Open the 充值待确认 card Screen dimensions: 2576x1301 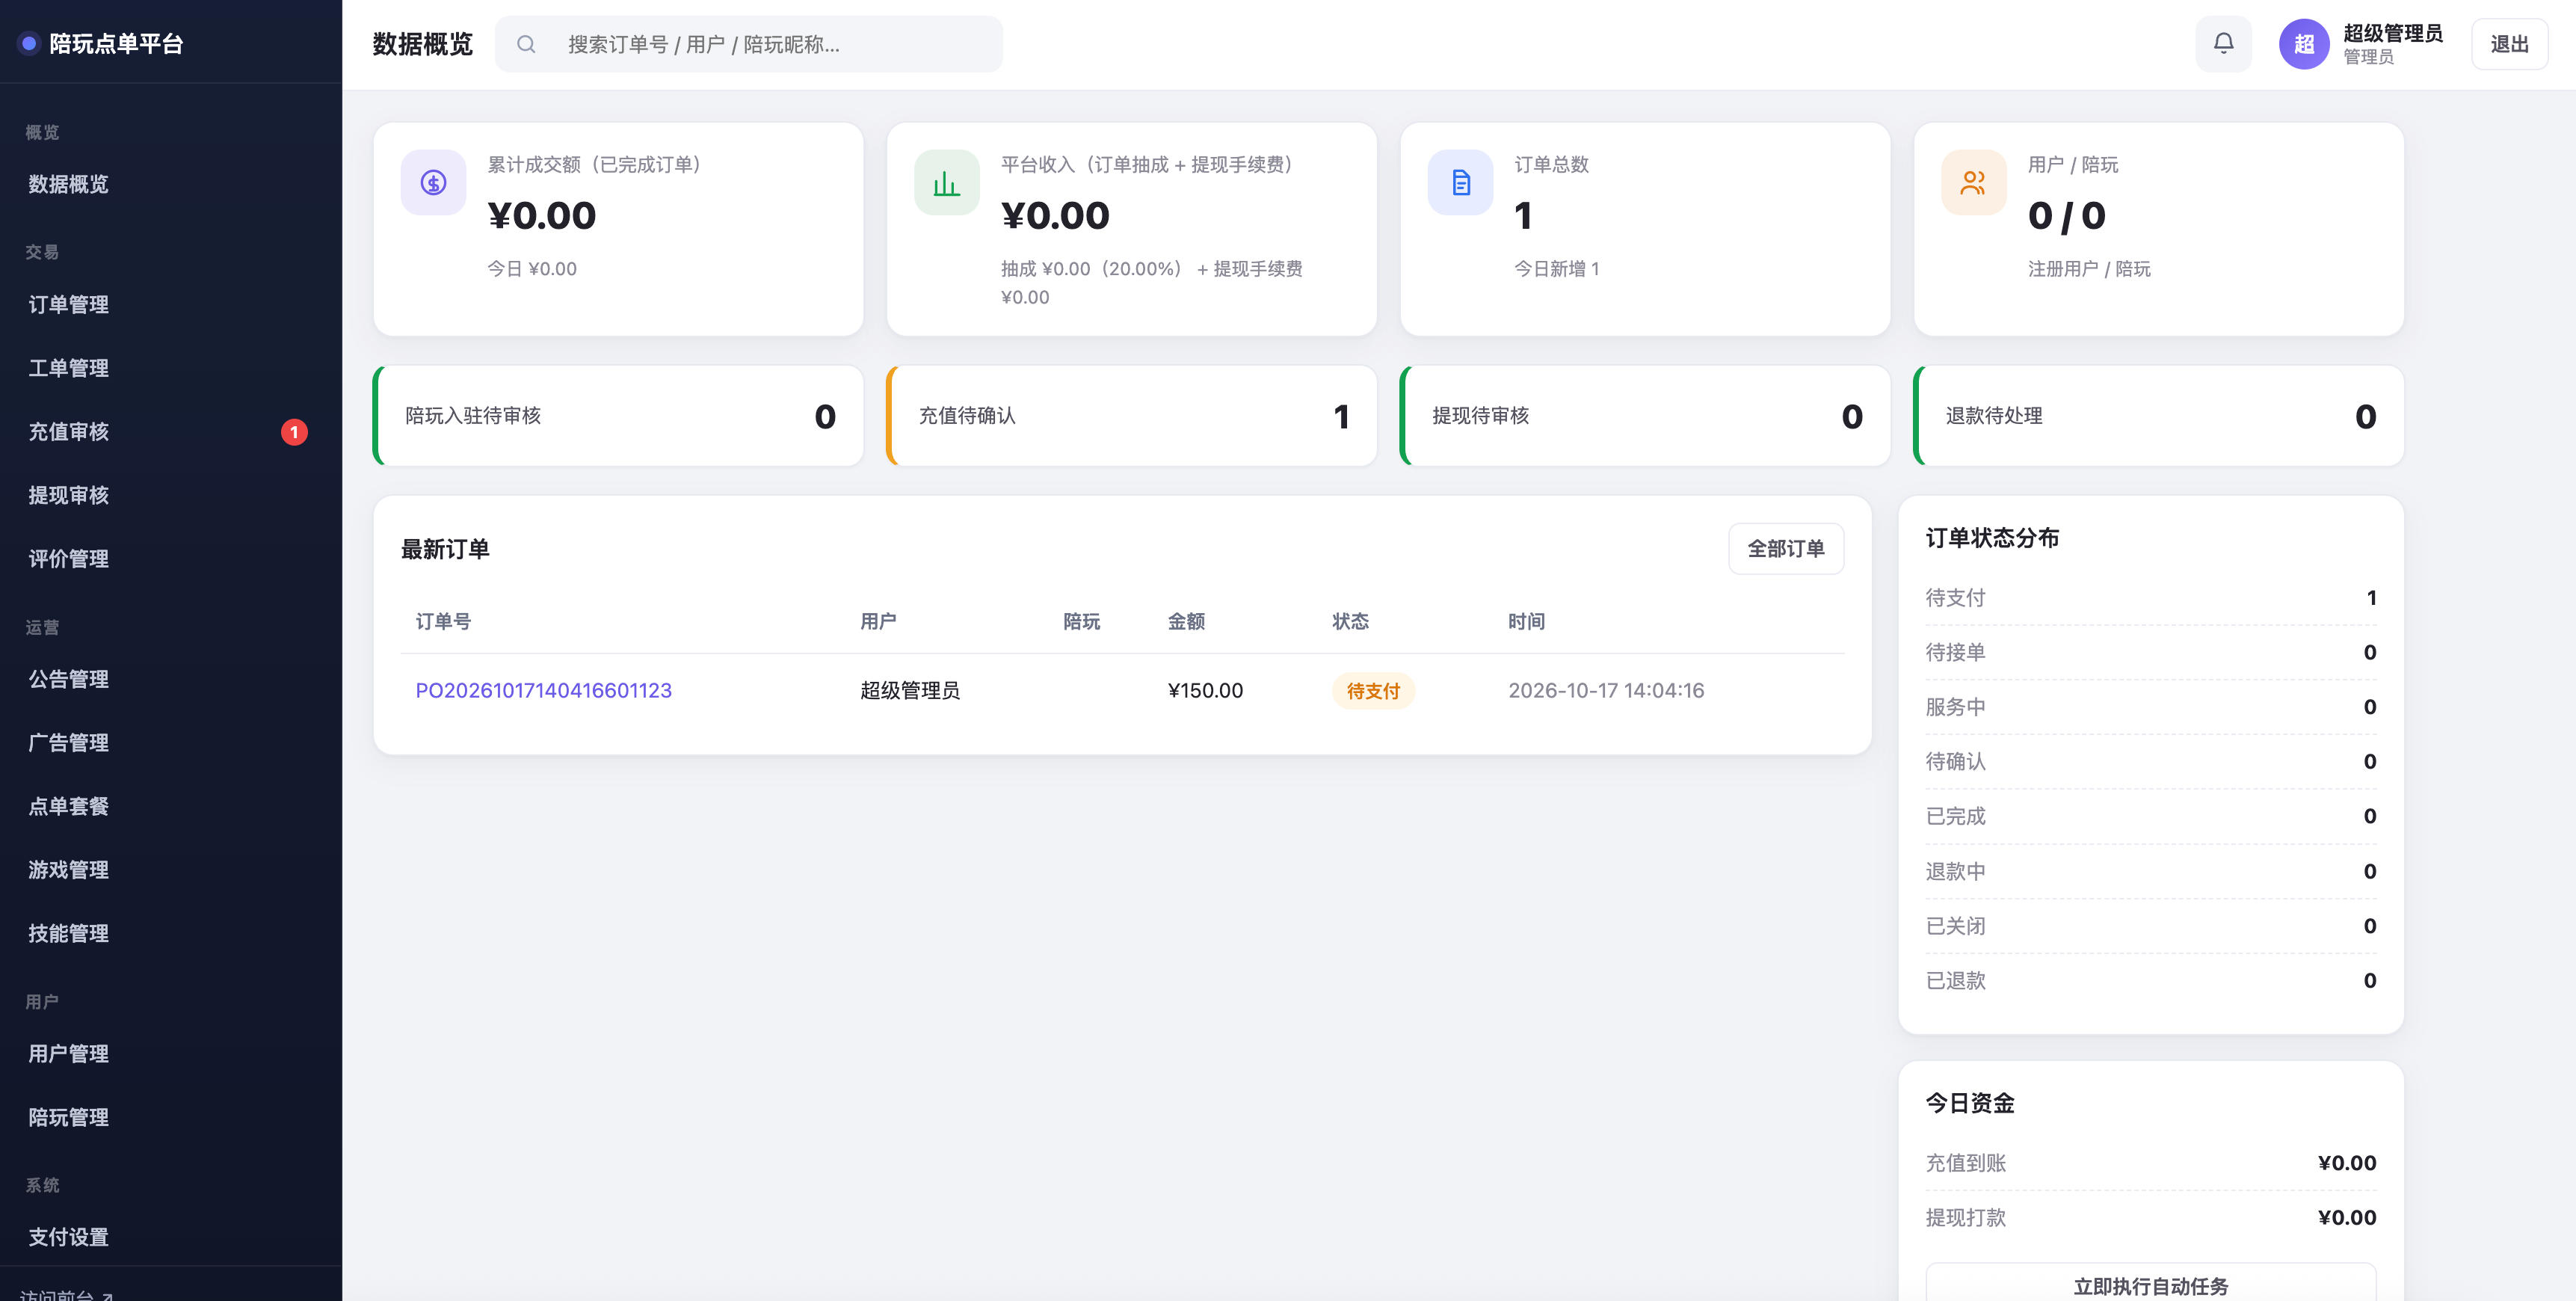1131,416
